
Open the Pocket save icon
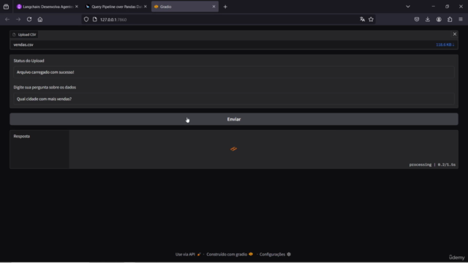417,20
